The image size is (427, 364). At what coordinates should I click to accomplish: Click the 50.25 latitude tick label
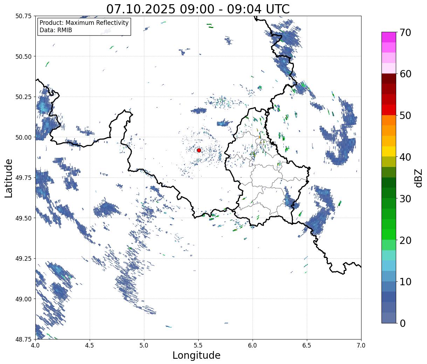23,97
